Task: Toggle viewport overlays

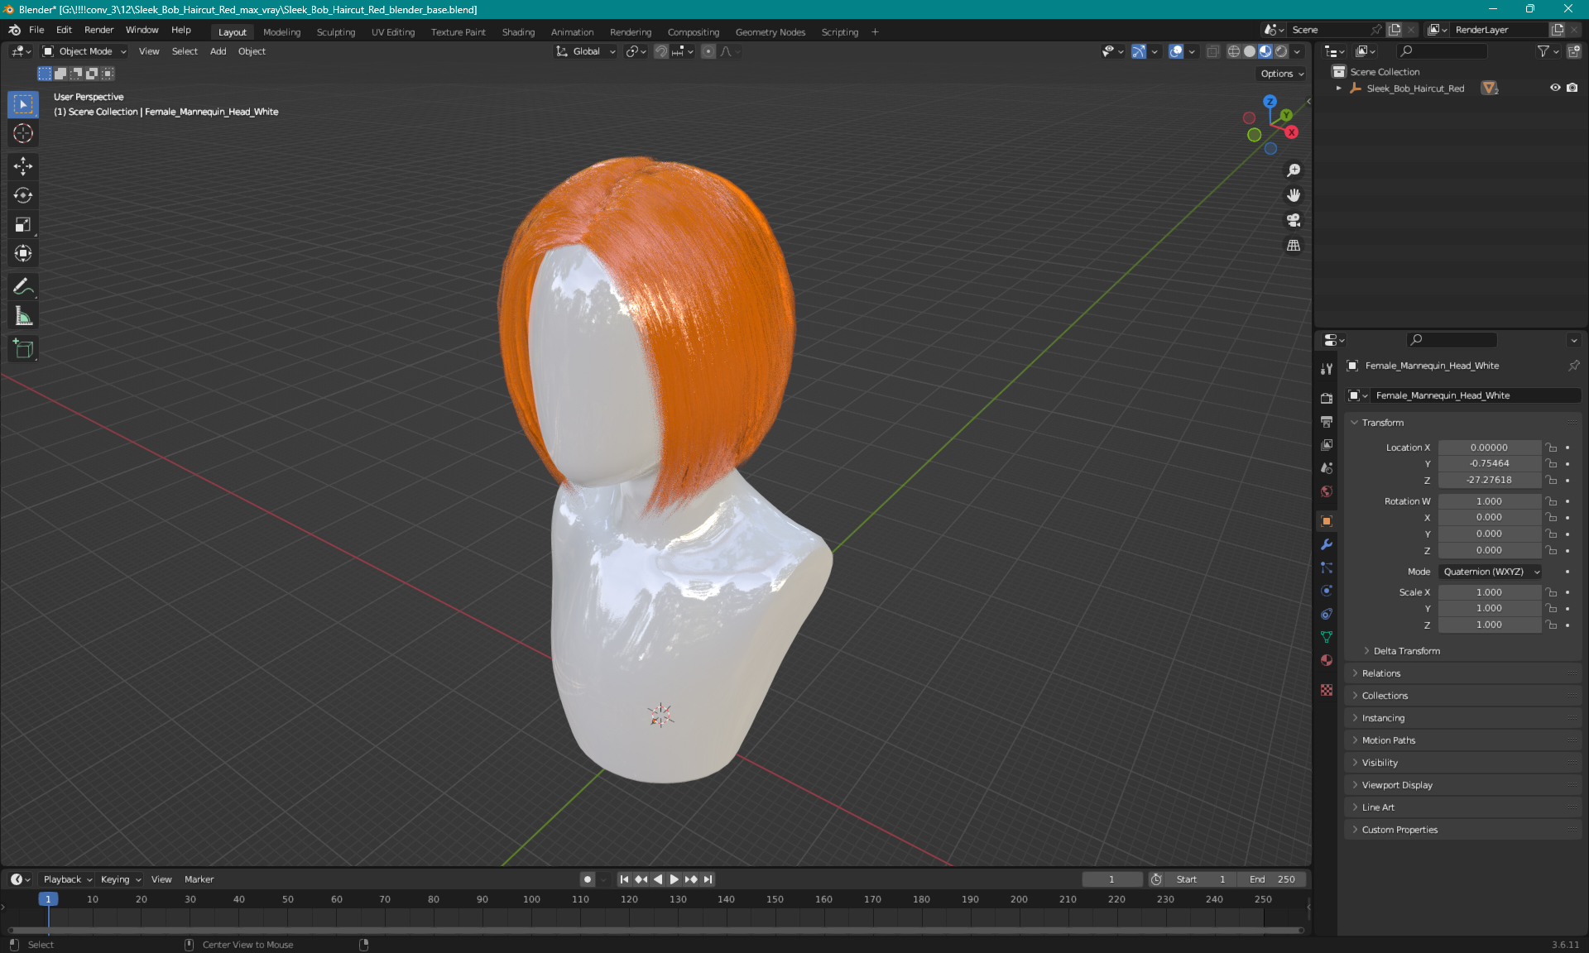Action: pyautogui.click(x=1176, y=51)
